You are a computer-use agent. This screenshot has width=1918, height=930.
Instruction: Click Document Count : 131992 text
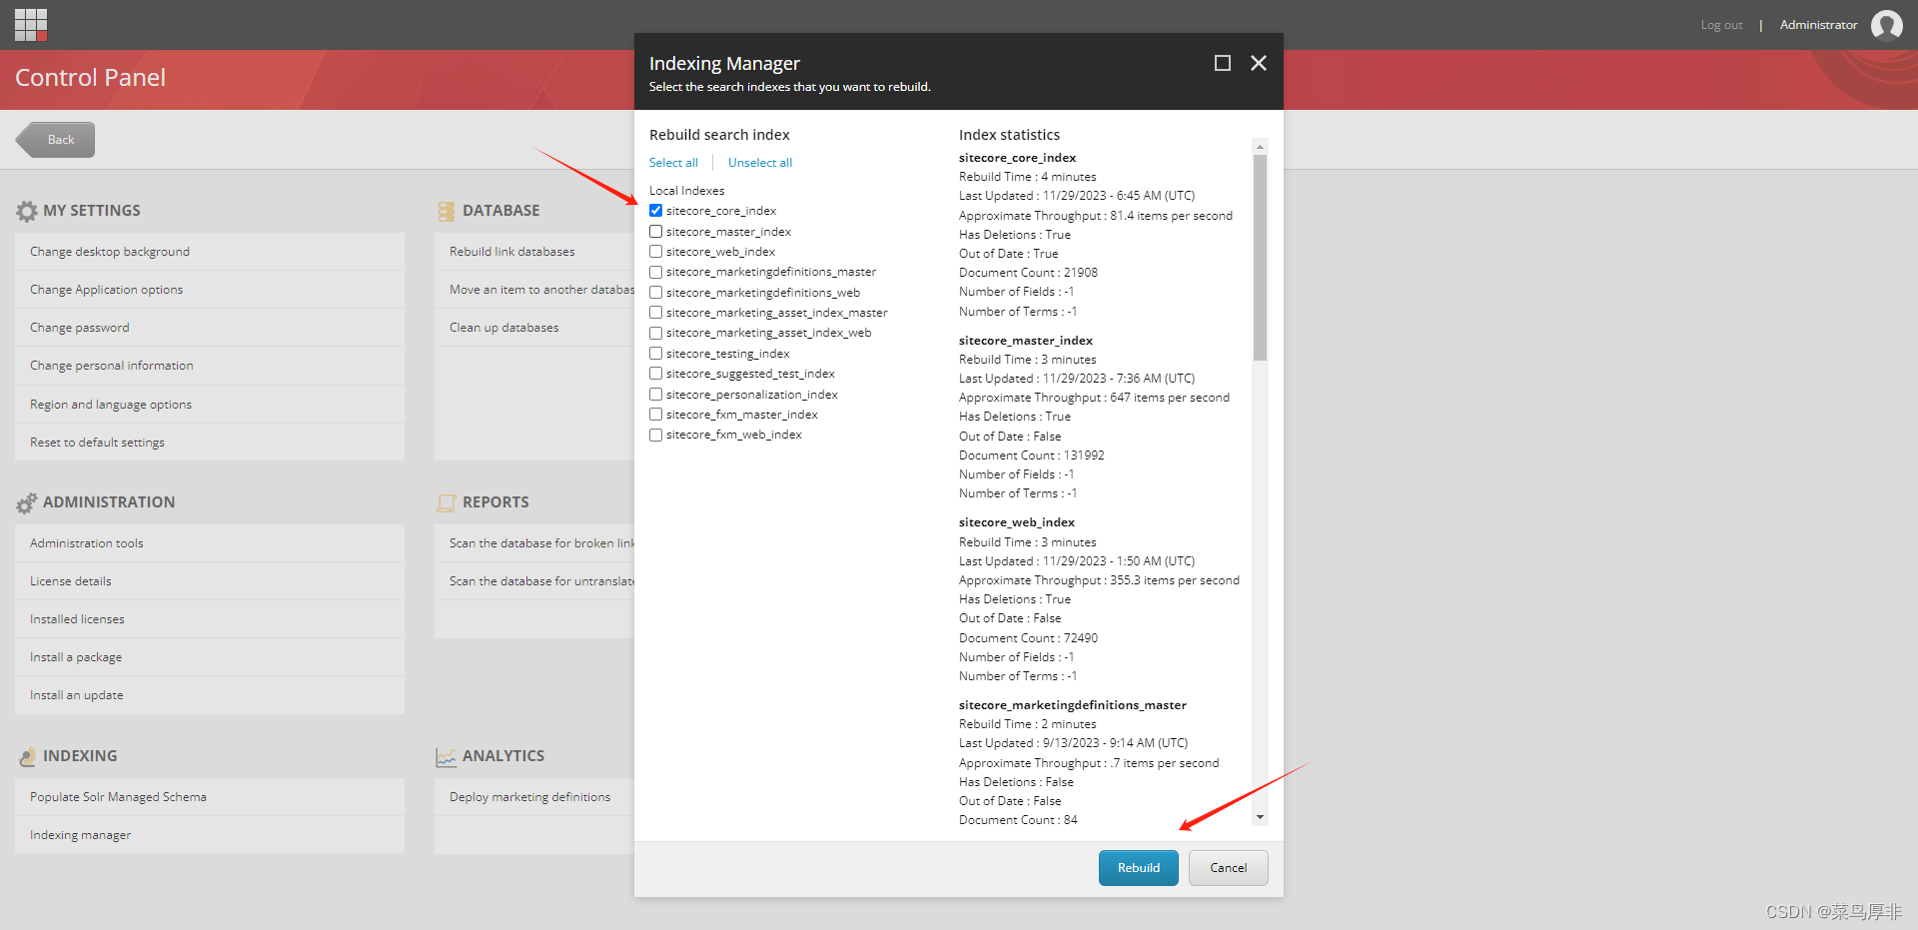click(1032, 456)
